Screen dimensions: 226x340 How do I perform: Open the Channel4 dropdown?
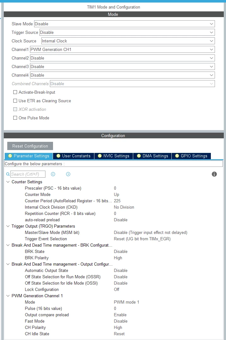(122, 75)
